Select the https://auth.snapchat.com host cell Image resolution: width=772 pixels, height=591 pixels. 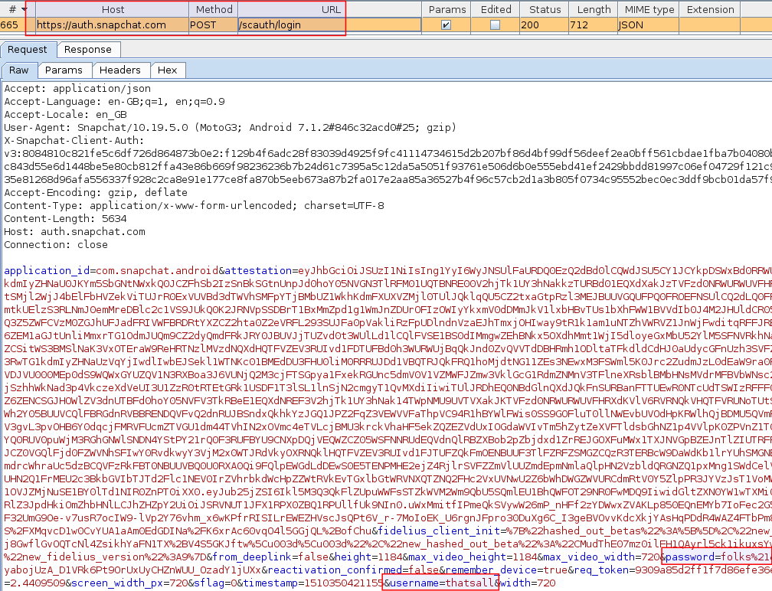[x=101, y=25]
